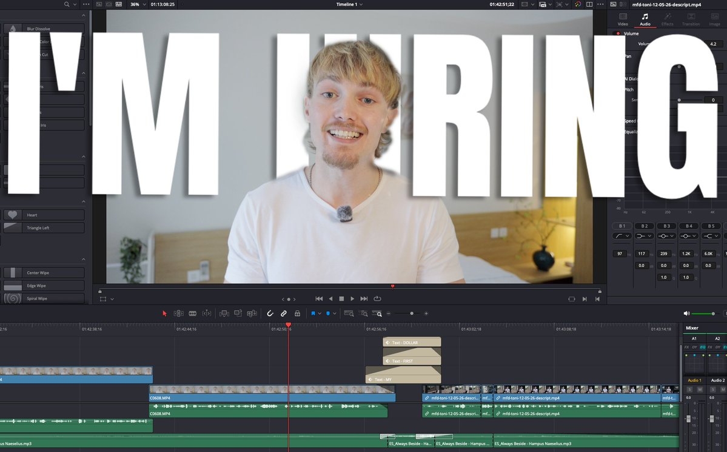Select the arrow Selection Mode tool
The image size is (727, 452).
pyautogui.click(x=164, y=314)
